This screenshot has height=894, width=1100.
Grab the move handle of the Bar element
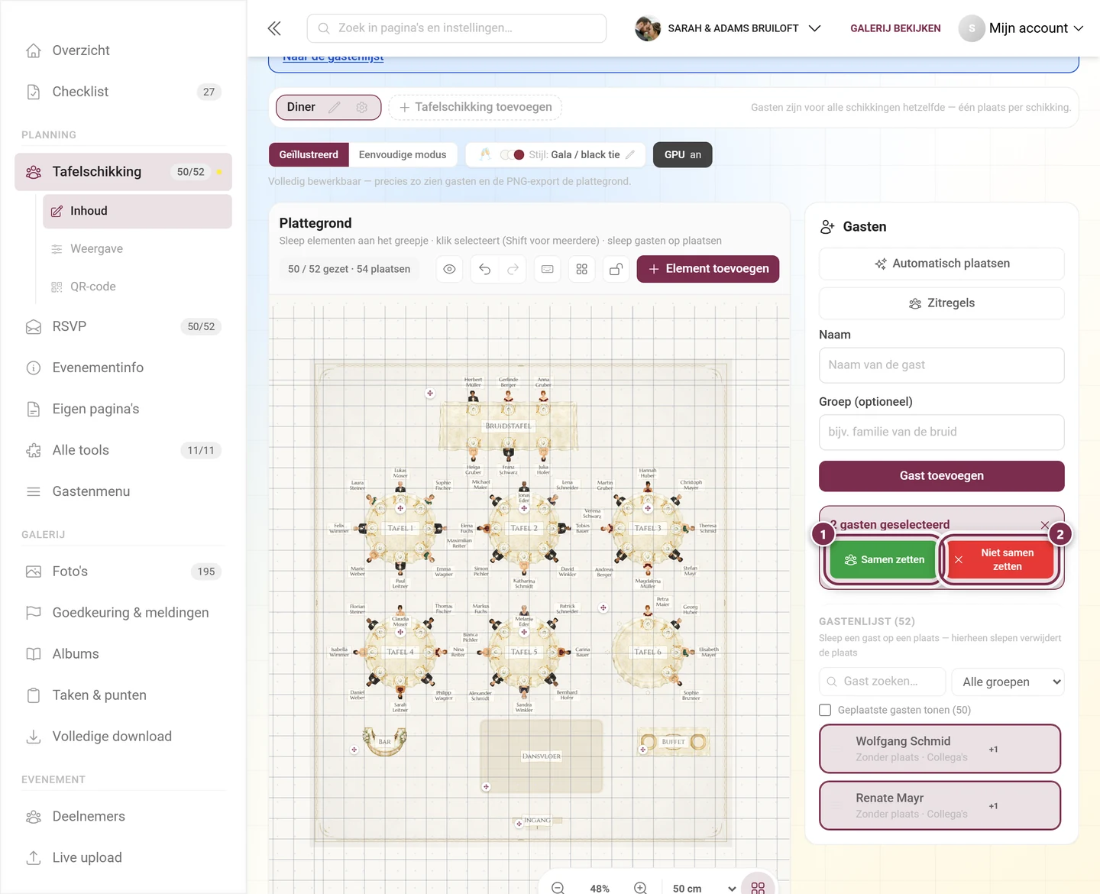coord(354,750)
